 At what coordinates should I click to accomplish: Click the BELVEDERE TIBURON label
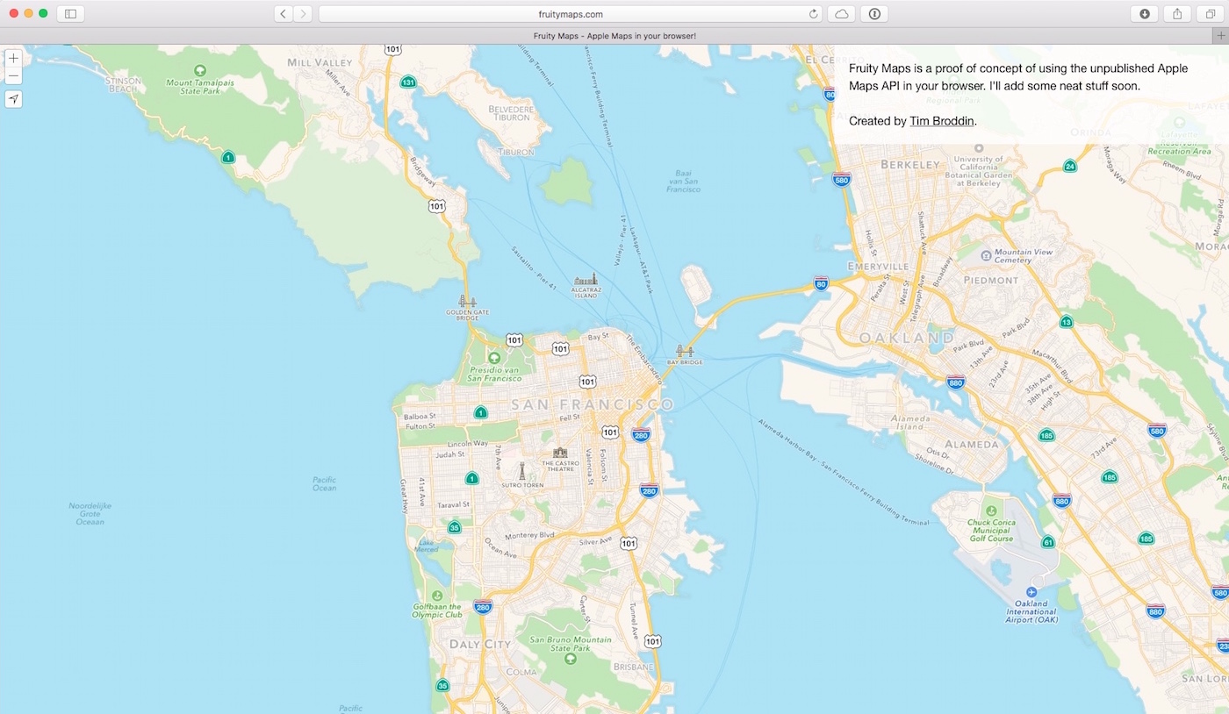[511, 112]
